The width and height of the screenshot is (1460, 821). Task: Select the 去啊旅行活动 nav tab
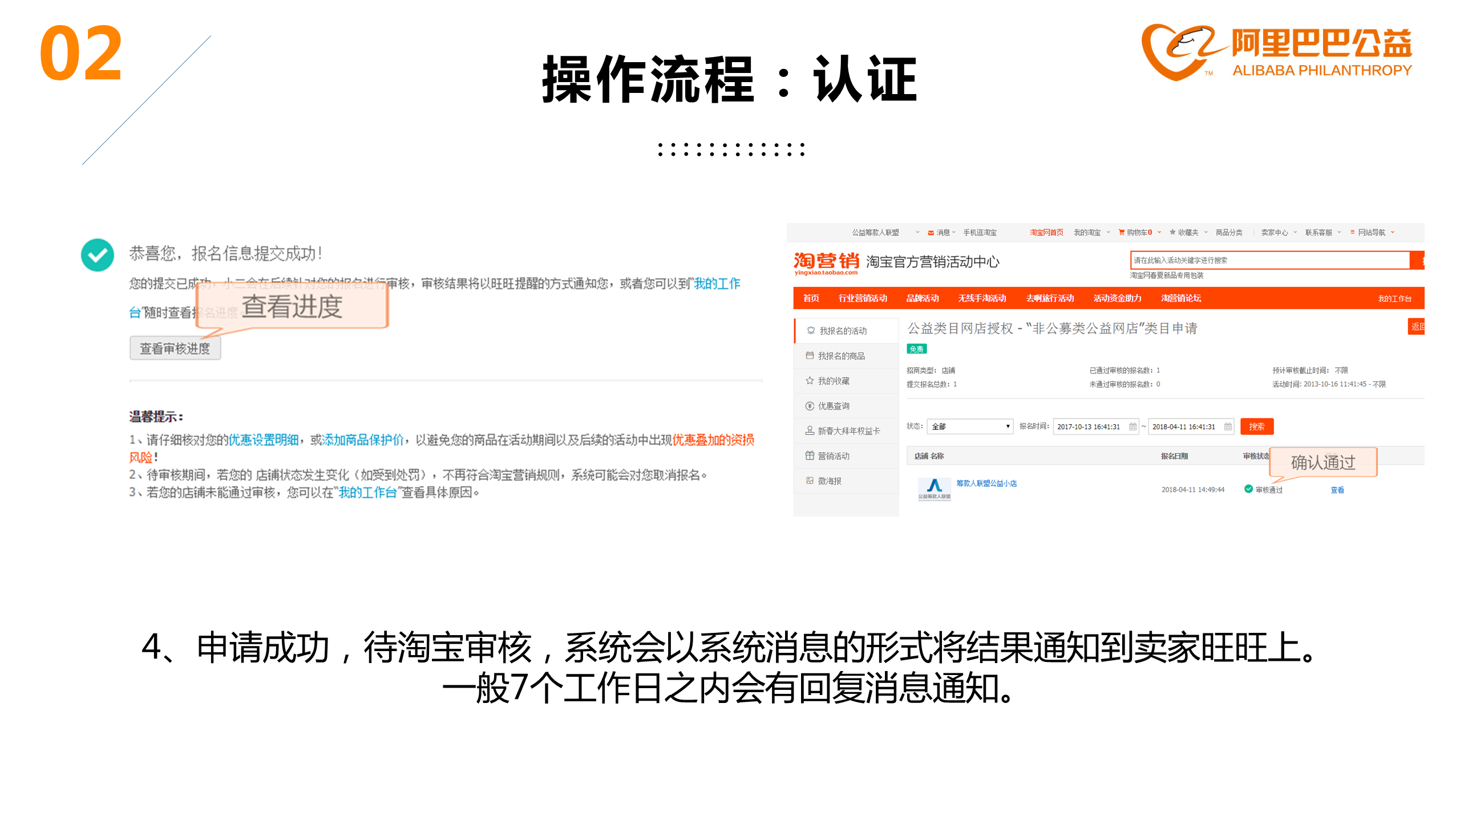[x=1050, y=298]
